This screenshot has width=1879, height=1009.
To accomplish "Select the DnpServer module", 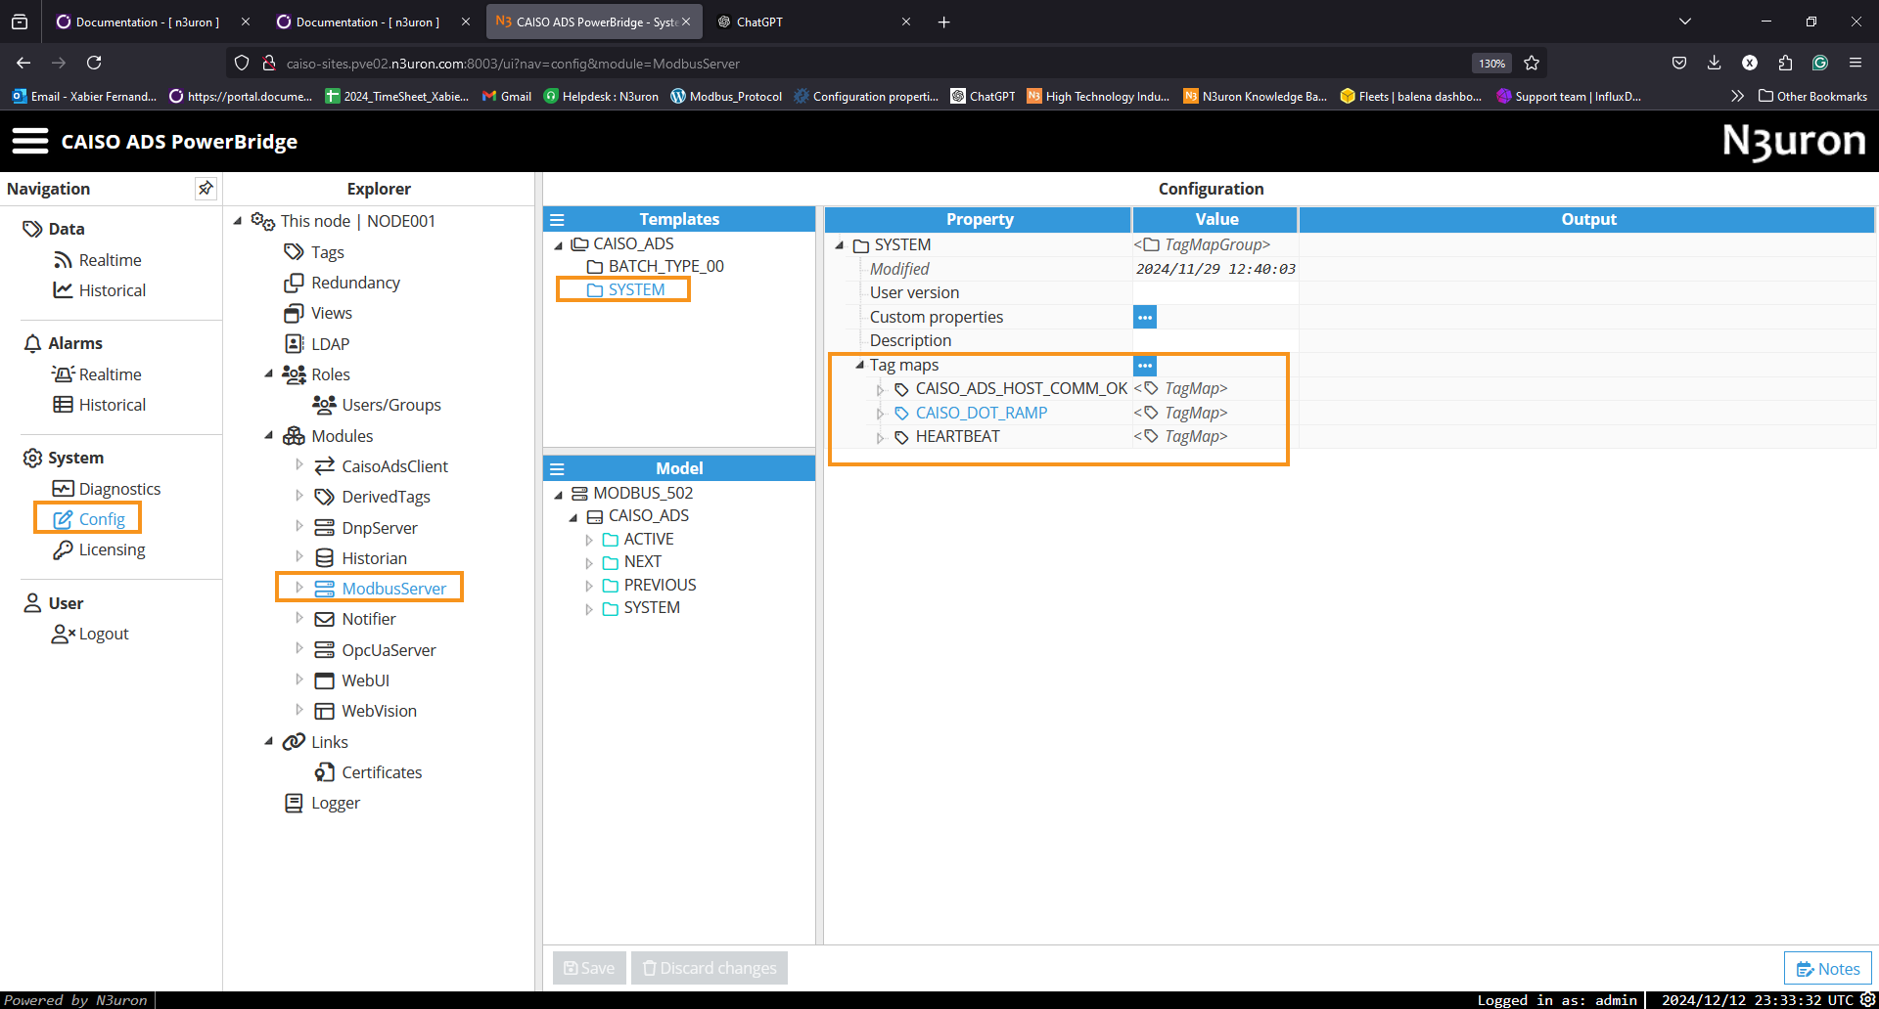I will tap(365, 528).
